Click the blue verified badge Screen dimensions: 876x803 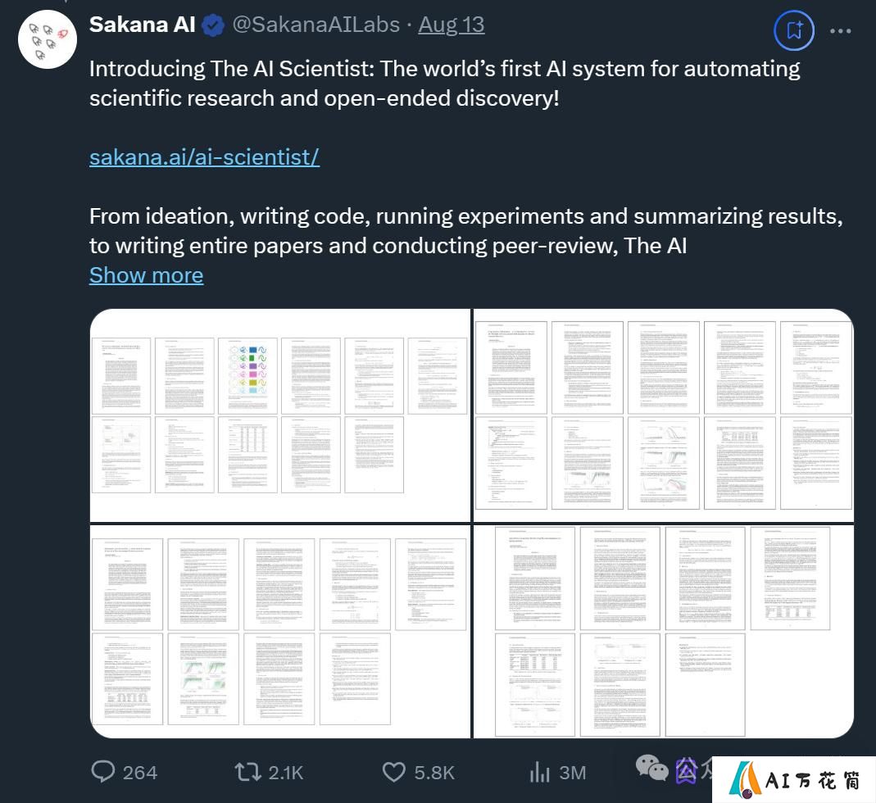coord(213,25)
